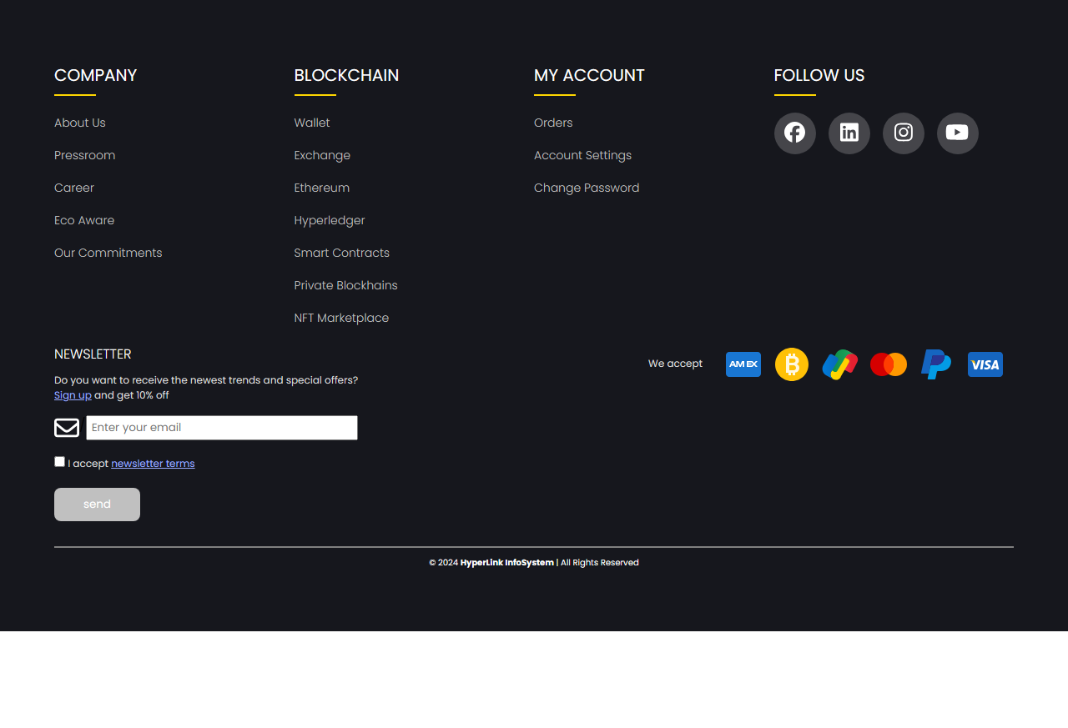Open NFT Marketplace link
The height and width of the screenshot is (728, 1068).
click(341, 318)
